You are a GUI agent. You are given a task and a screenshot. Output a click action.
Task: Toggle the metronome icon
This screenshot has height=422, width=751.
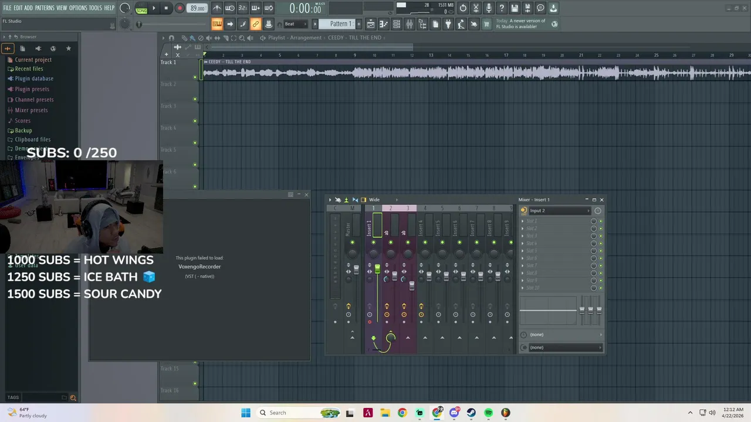[x=217, y=8]
